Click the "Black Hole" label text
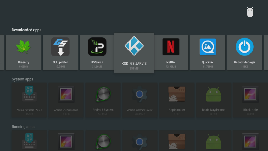Screen dimensions: 268x151 250,110
